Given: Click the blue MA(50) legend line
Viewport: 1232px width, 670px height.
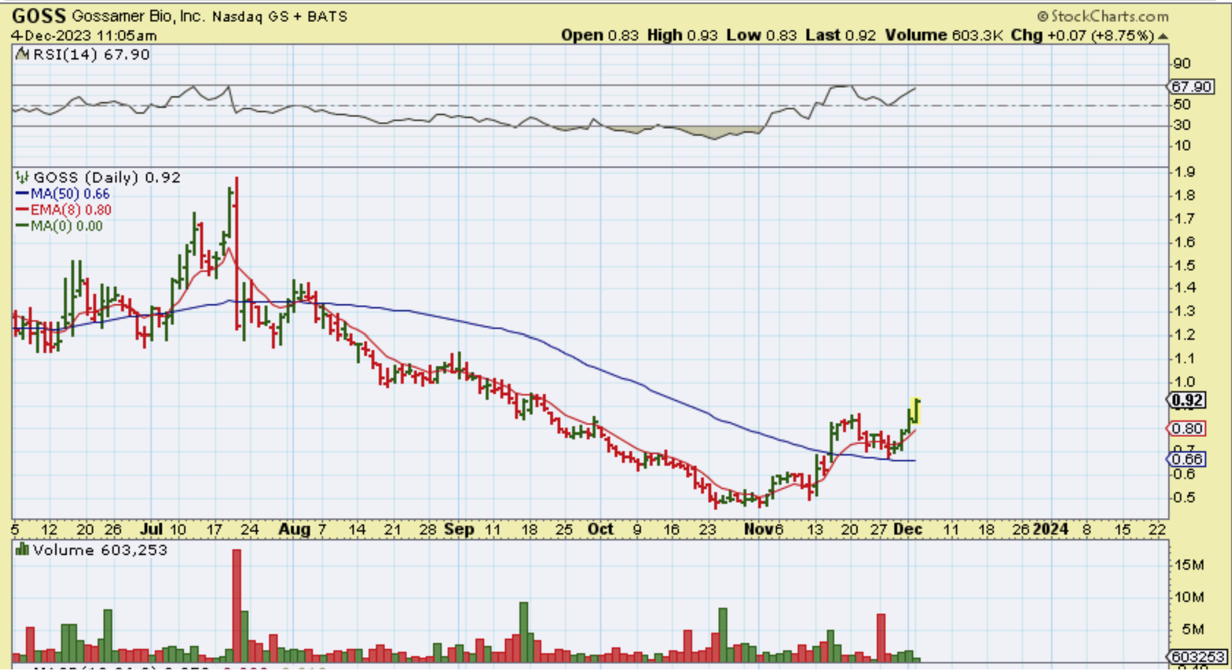Looking at the screenshot, I should click(x=22, y=194).
